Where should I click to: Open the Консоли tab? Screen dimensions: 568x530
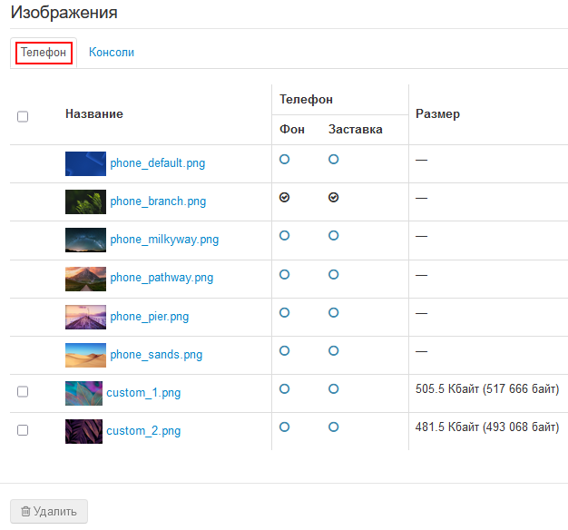click(x=112, y=53)
